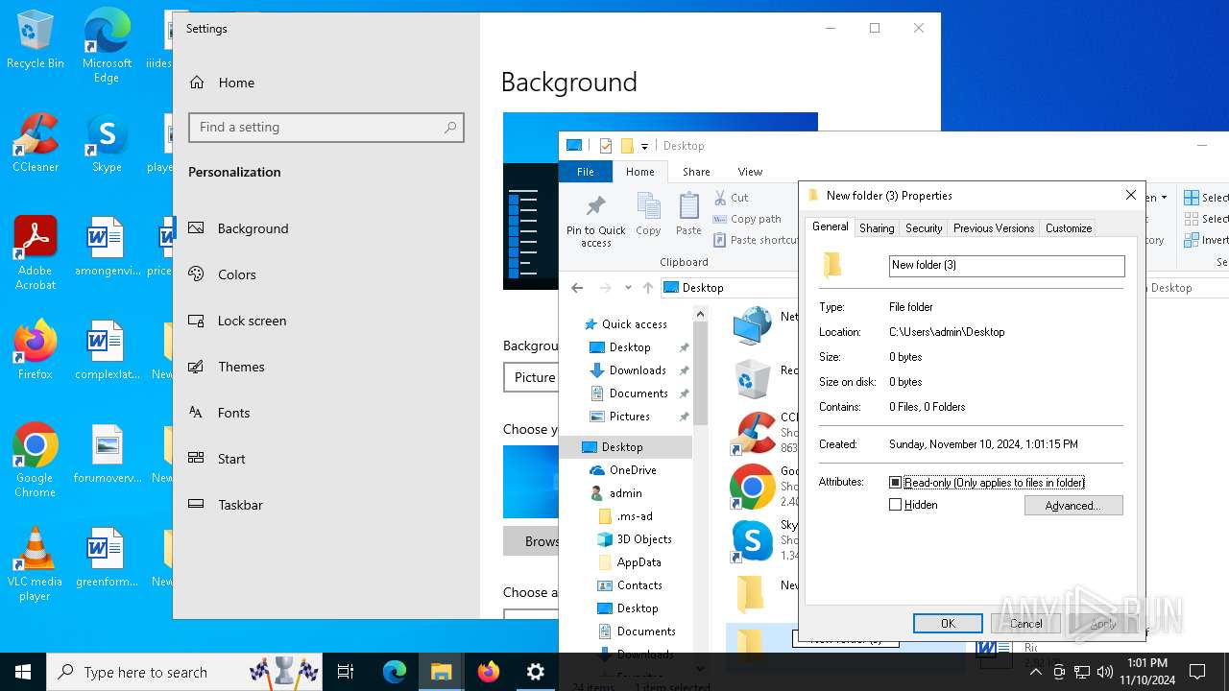Open Recycle Bin on the desktop

point(36,39)
